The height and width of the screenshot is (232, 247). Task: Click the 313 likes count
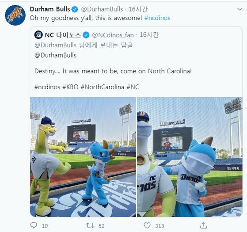[160, 226]
